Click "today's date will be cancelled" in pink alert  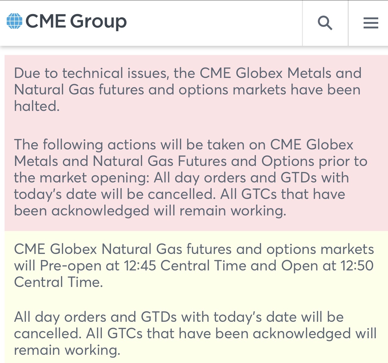pos(113,194)
